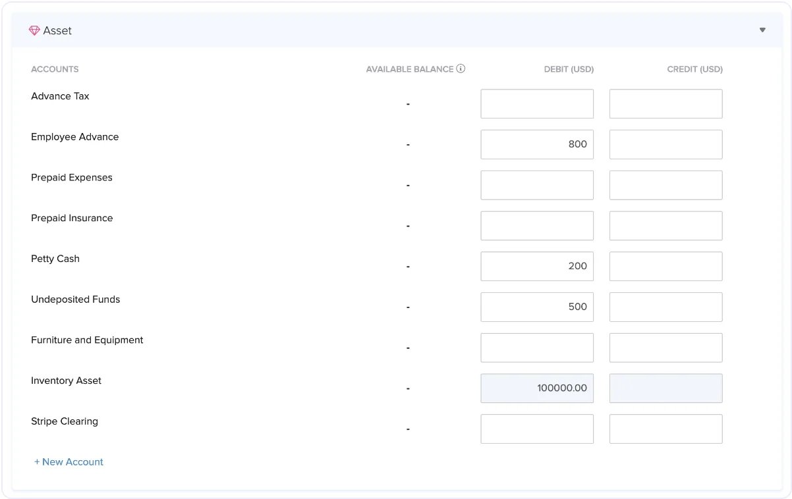Screen dimensions: 792x499
Task: Click the Advance Tax account name
Action: point(60,96)
